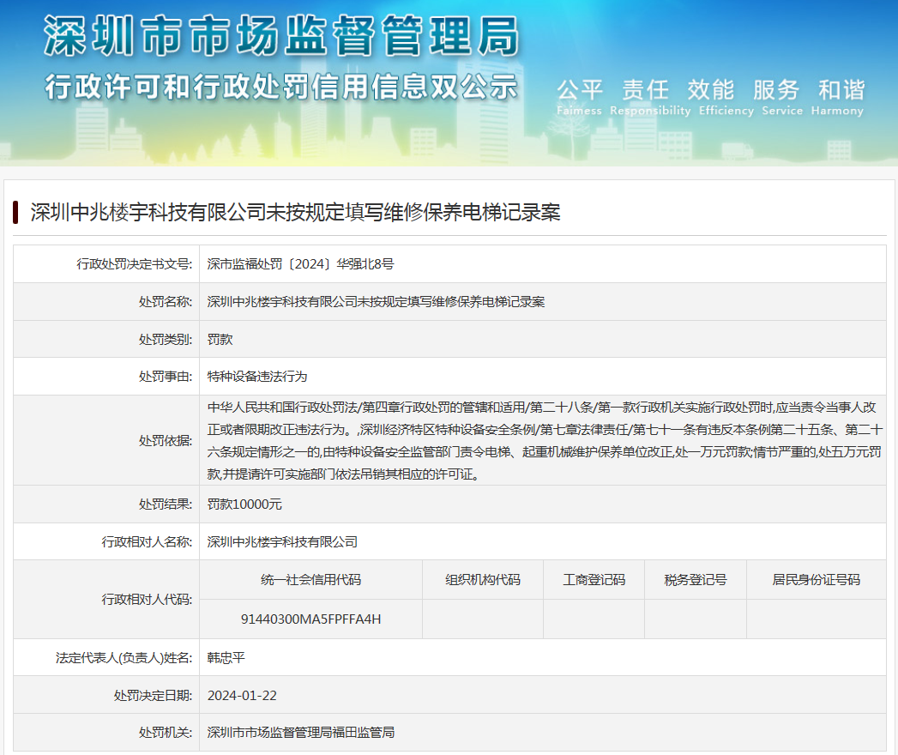The height and width of the screenshot is (755, 898).
Task: Select the label 处罚事由
Action: [166, 377]
